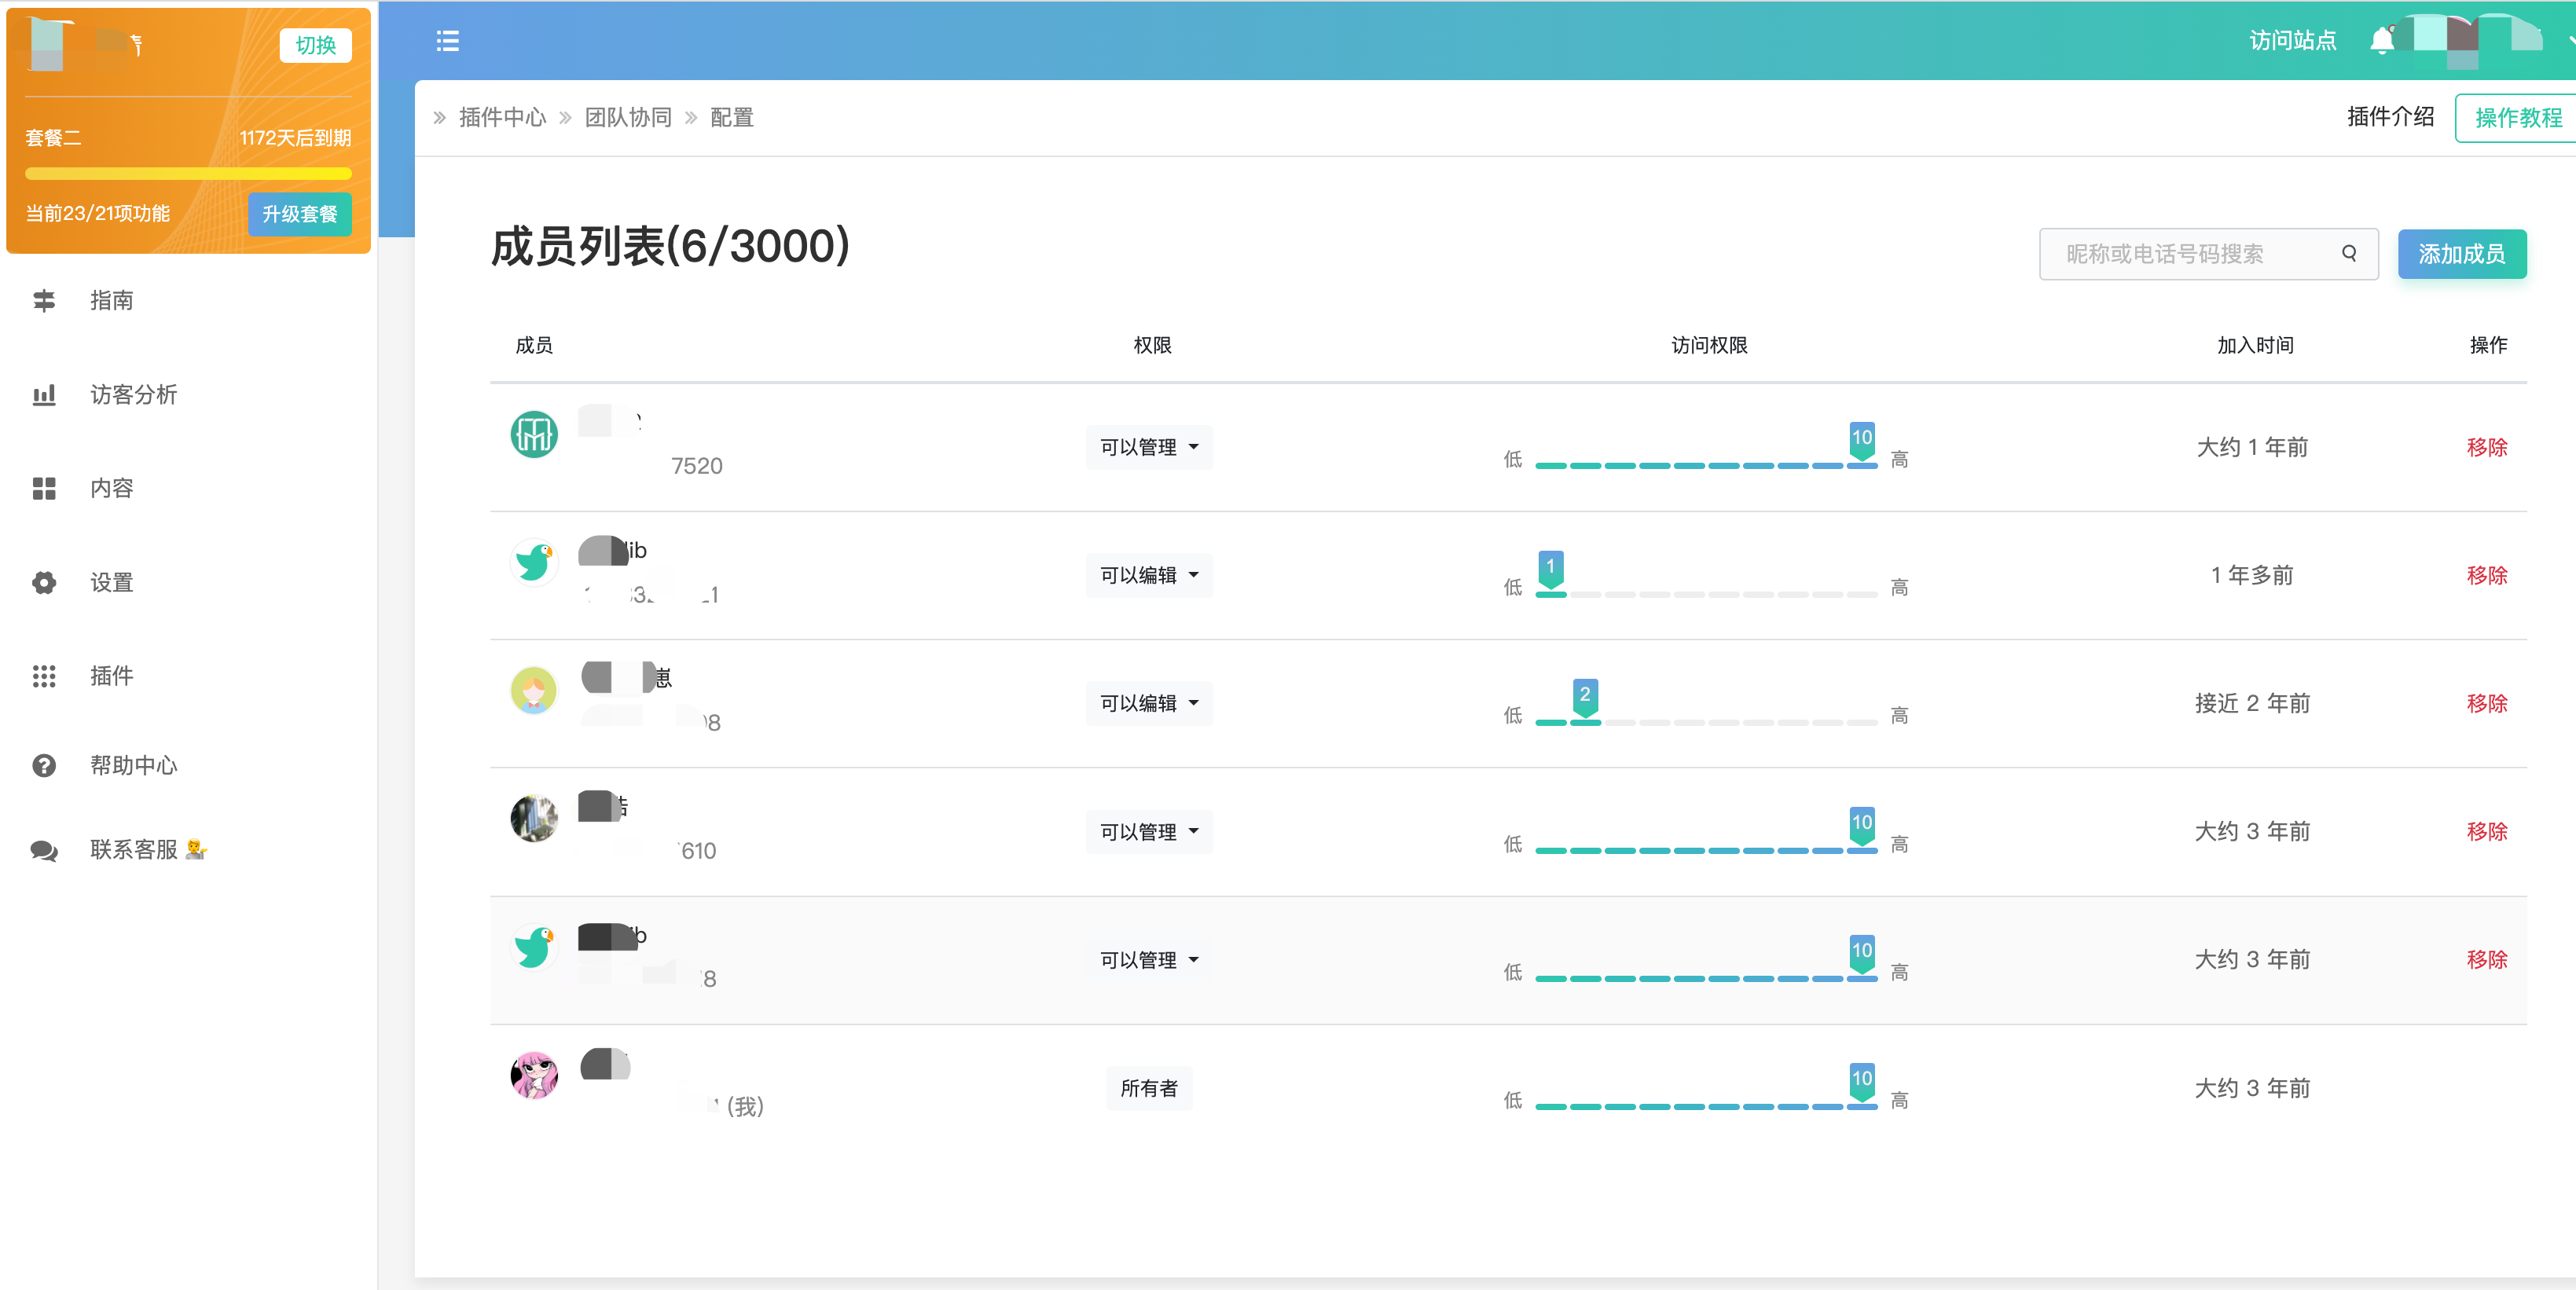Image resolution: width=2576 pixels, height=1290 pixels.
Task: Click 添加成员 button
Action: (2461, 254)
